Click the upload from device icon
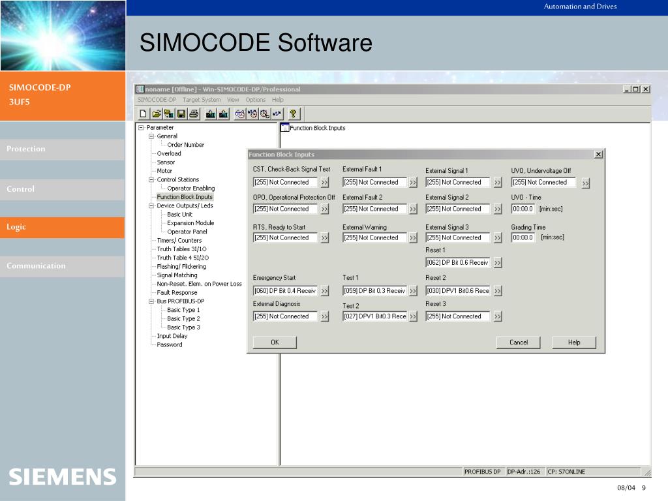This screenshot has width=668, height=501. click(x=223, y=114)
